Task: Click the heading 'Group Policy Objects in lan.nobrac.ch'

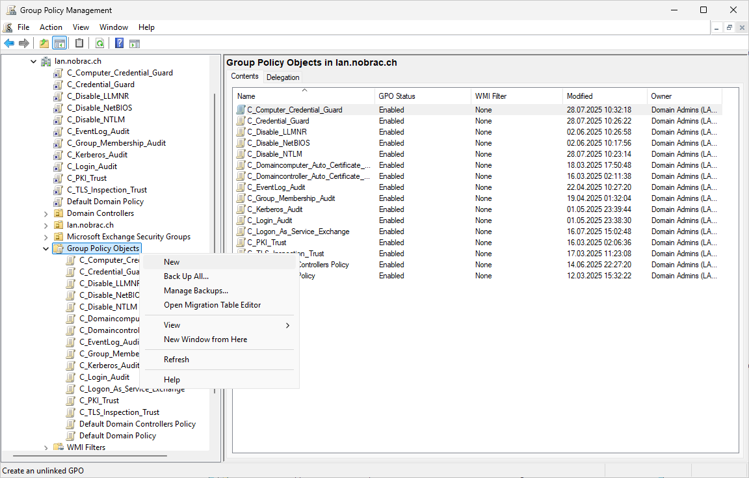Action: [x=311, y=62]
